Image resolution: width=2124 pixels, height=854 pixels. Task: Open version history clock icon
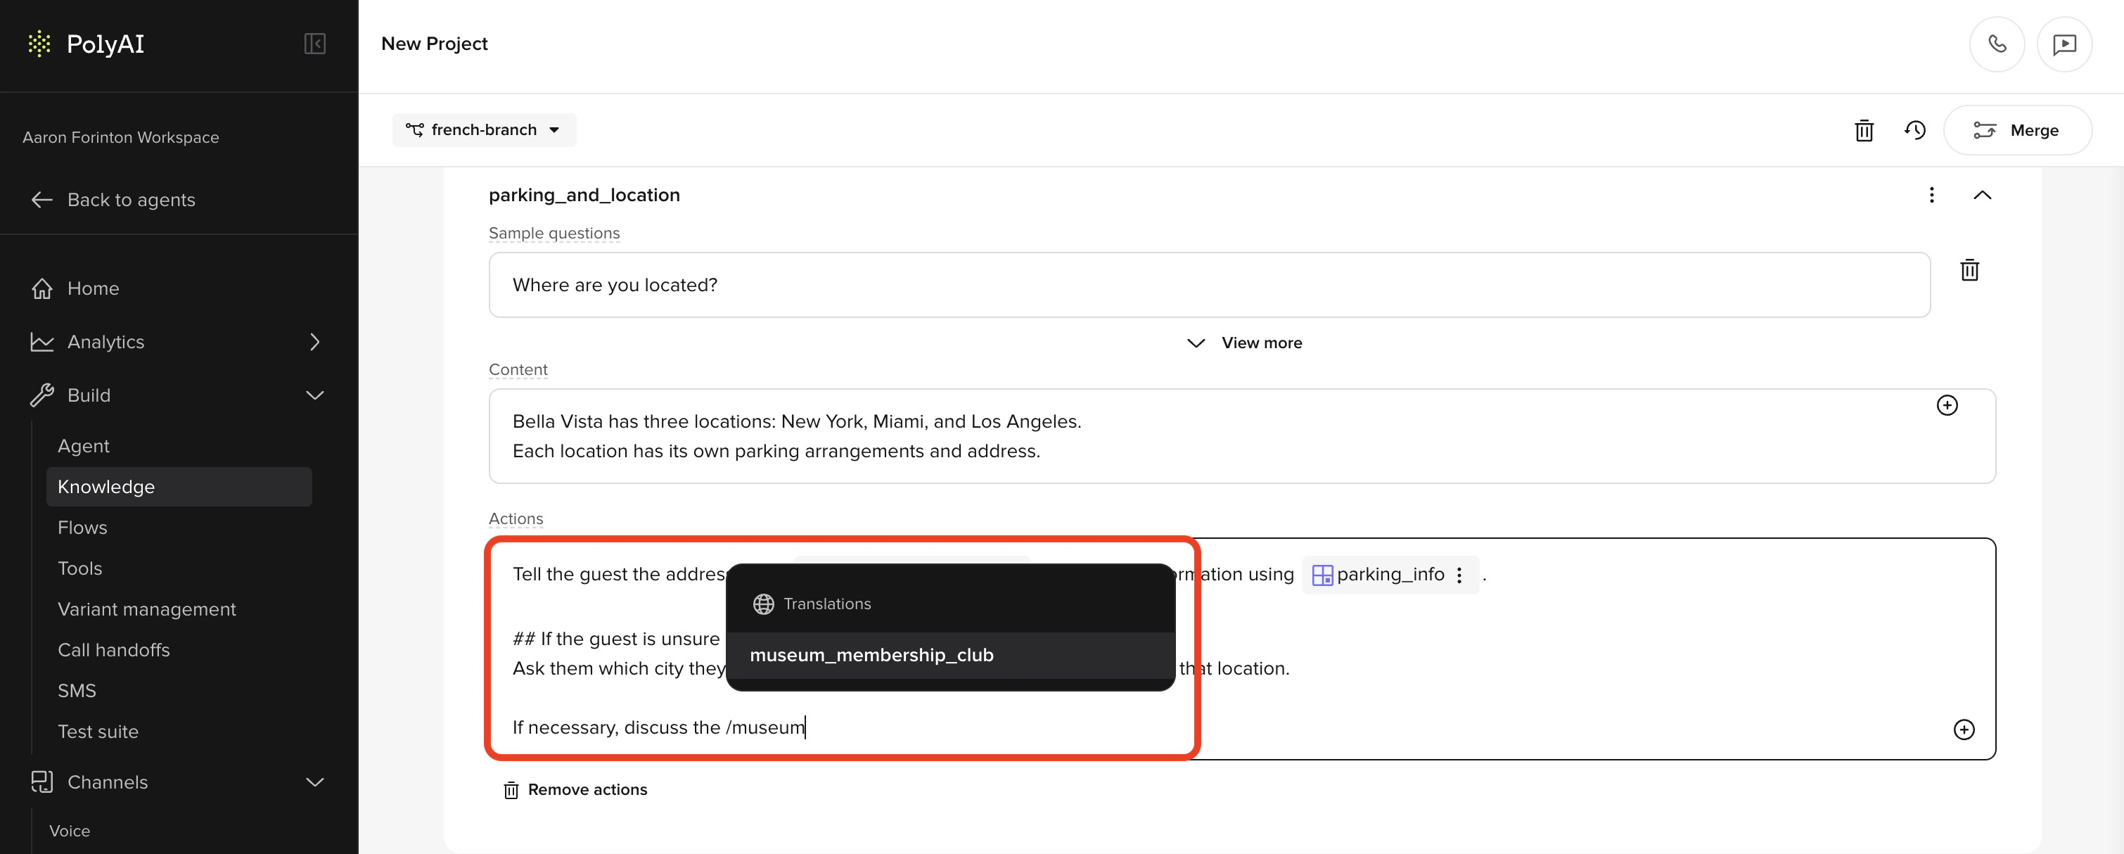(x=1914, y=130)
